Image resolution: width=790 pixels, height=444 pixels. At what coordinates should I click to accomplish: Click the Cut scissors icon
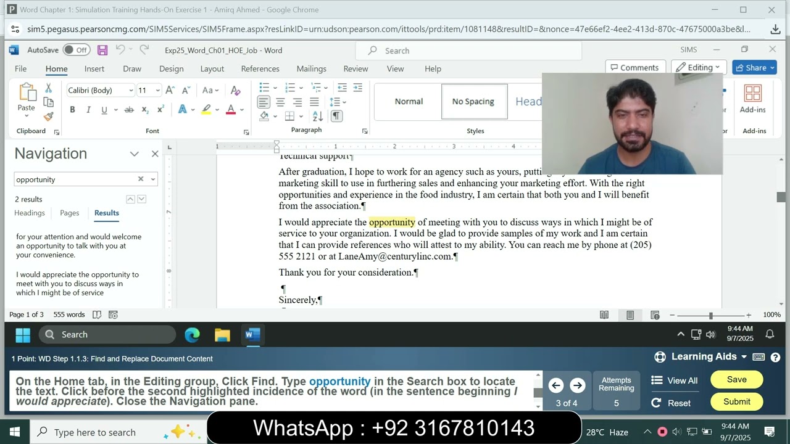pyautogui.click(x=48, y=88)
